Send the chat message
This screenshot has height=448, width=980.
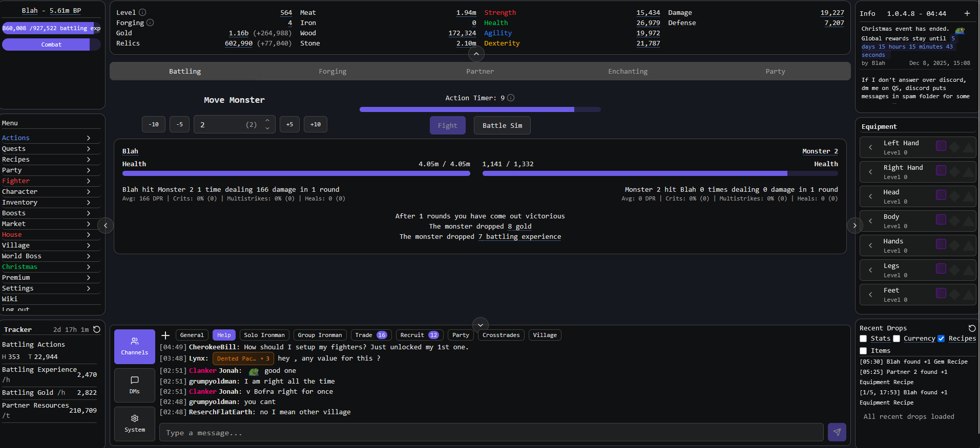click(x=837, y=432)
